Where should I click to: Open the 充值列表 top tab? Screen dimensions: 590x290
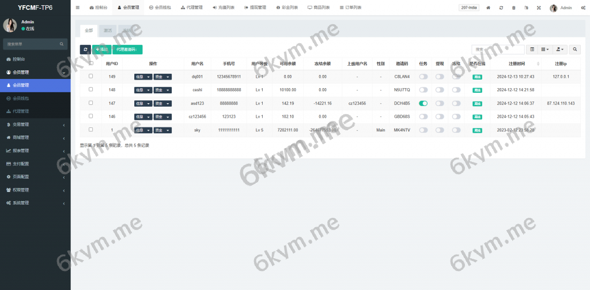pyautogui.click(x=224, y=7)
